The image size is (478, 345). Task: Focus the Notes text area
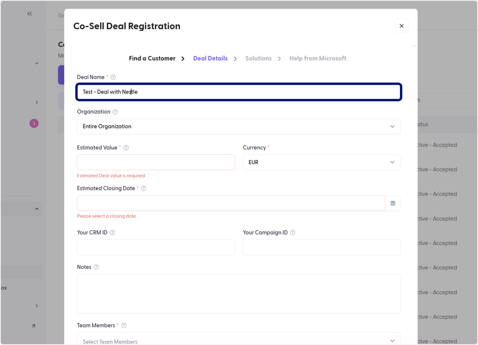239,294
